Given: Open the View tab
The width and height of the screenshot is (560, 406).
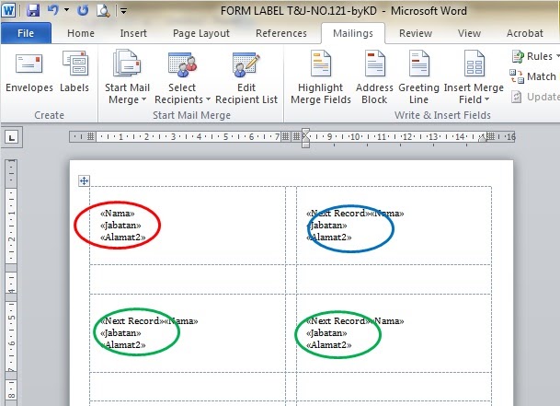Looking at the screenshot, I should coord(469,33).
